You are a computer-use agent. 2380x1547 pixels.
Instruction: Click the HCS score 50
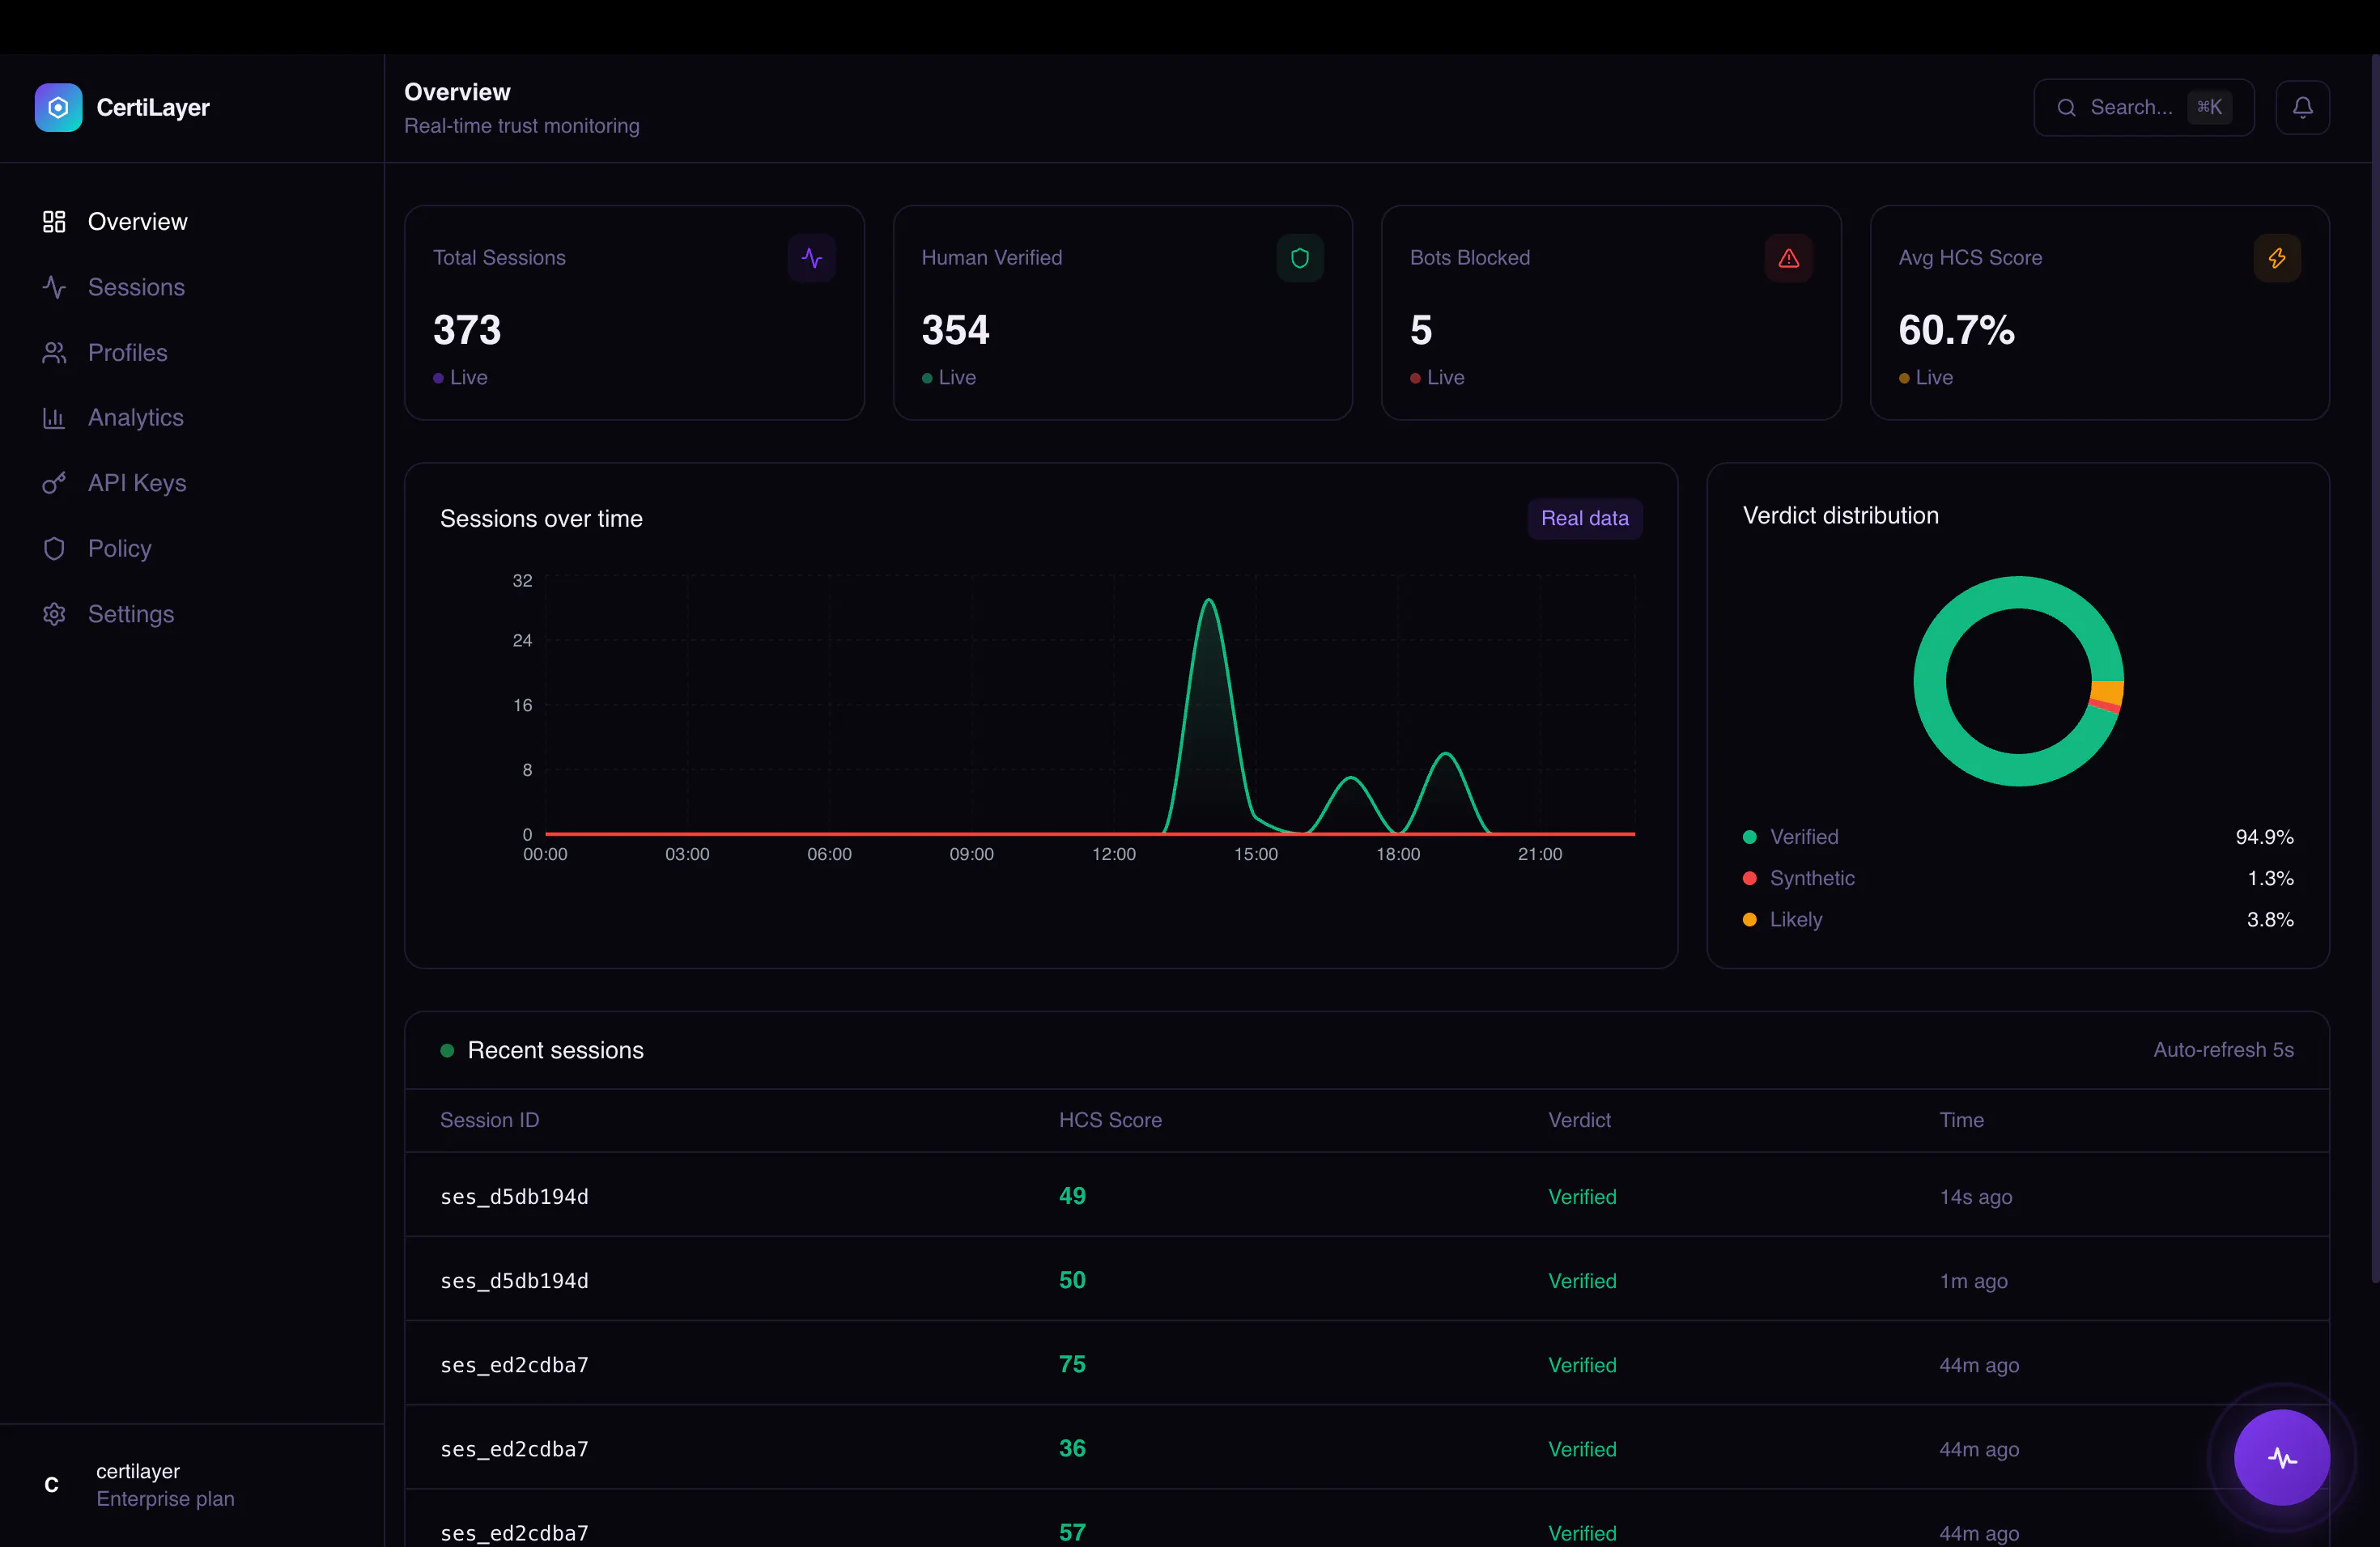pyautogui.click(x=1072, y=1280)
